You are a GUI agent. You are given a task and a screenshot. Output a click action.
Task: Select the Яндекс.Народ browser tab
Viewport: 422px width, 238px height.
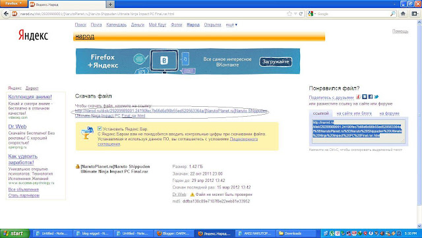pyautogui.click(x=67, y=5)
